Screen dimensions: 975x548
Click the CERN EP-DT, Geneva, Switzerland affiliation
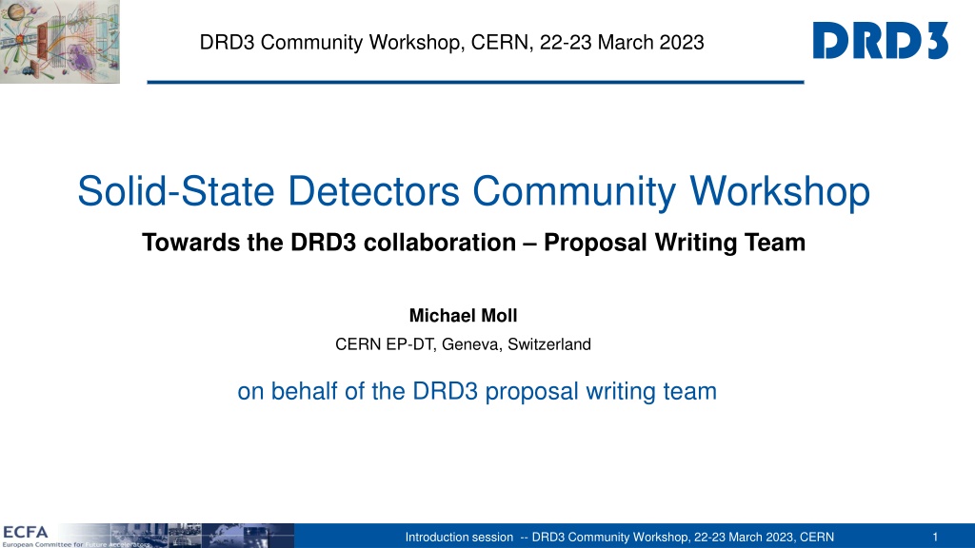tap(464, 344)
